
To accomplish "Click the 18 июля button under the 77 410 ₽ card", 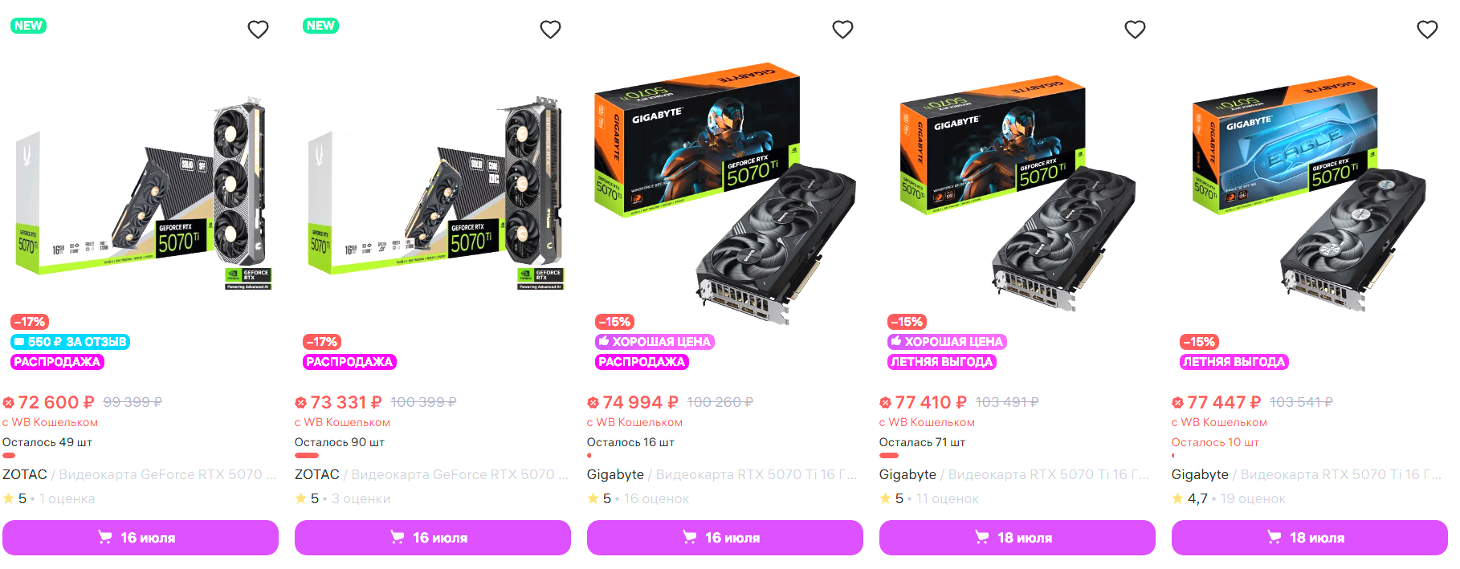I will (x=1018, y=538).
